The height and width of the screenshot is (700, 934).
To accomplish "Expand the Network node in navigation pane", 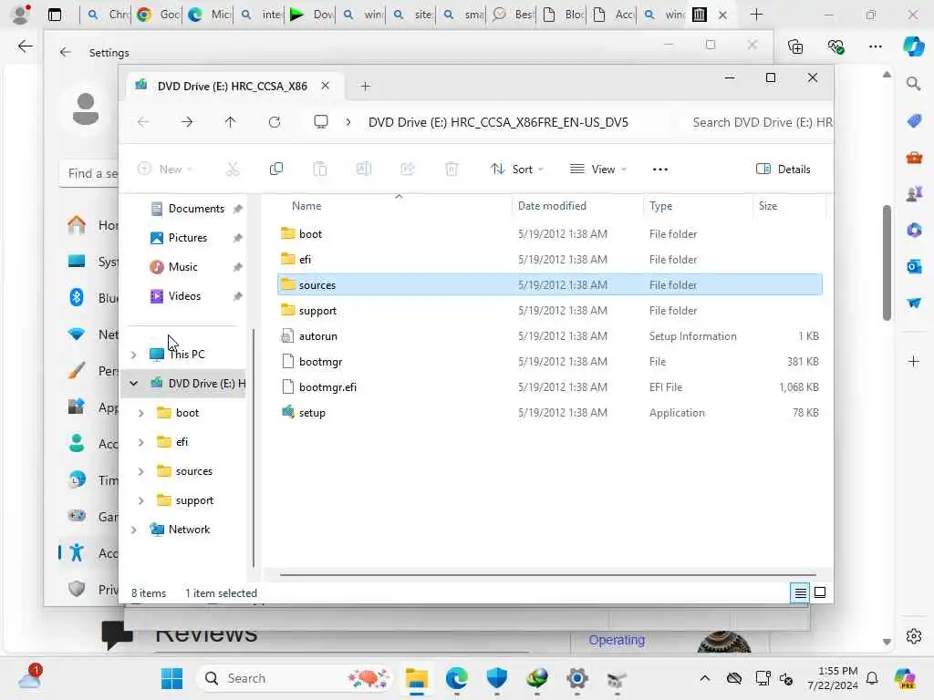I will pyautogui.click(x=134, y=530).
